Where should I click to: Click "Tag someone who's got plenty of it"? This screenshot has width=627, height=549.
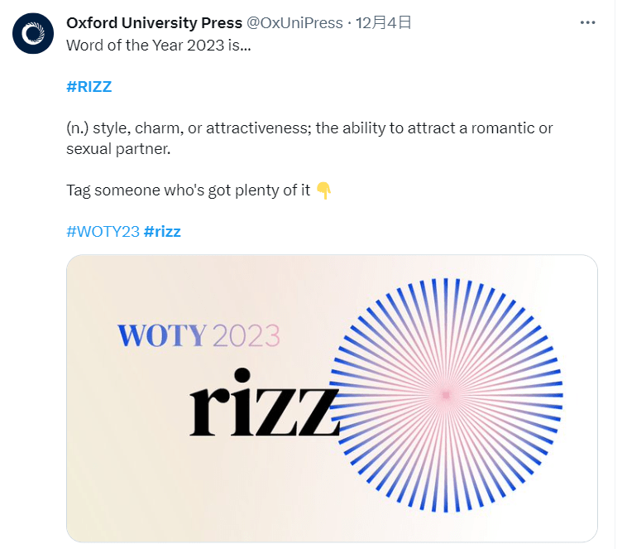click(188, 190)
